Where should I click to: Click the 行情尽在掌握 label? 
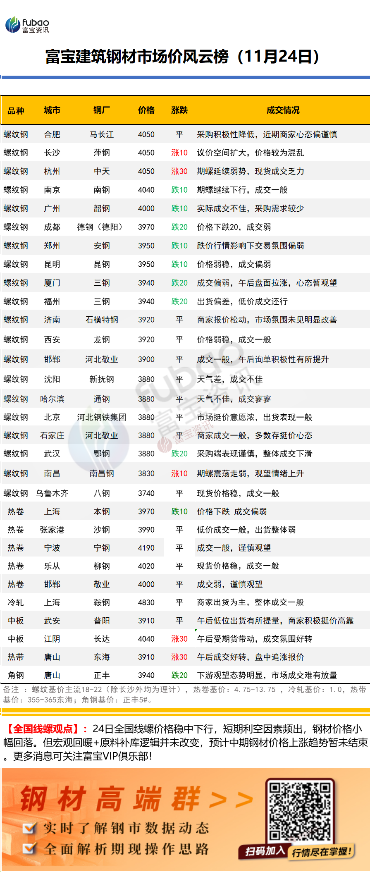point(321,852)
